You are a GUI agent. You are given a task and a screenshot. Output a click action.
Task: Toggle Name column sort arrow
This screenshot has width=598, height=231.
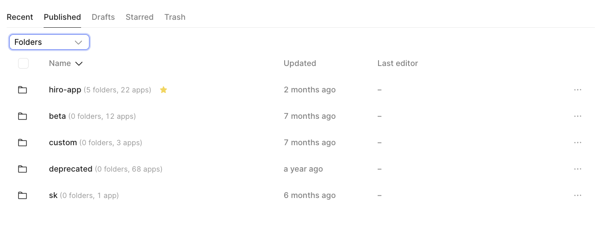(79, 64)
